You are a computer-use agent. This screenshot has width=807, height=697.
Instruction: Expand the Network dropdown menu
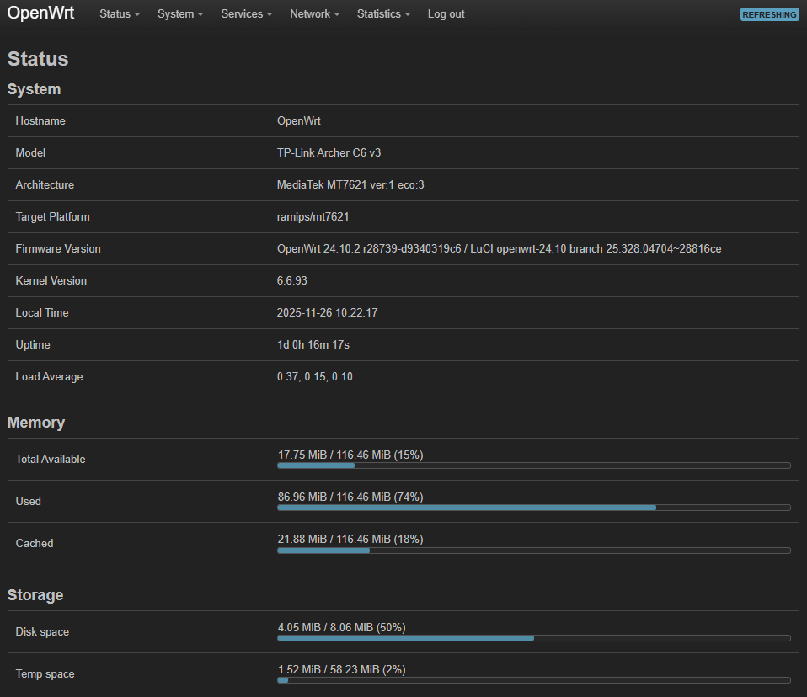313,14
